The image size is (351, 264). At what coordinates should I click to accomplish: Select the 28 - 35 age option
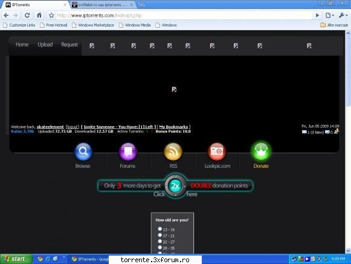(x=160, y=248)
